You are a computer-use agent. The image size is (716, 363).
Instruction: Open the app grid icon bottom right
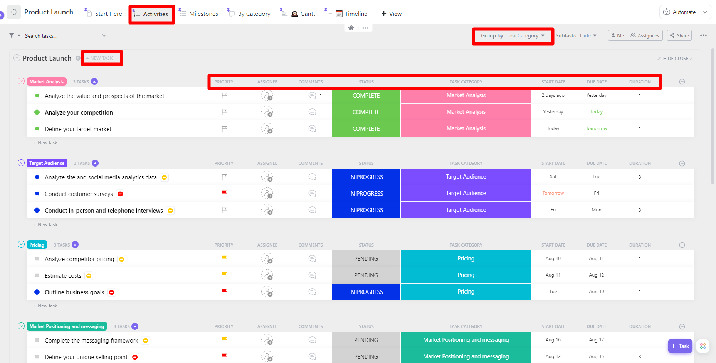703,346
